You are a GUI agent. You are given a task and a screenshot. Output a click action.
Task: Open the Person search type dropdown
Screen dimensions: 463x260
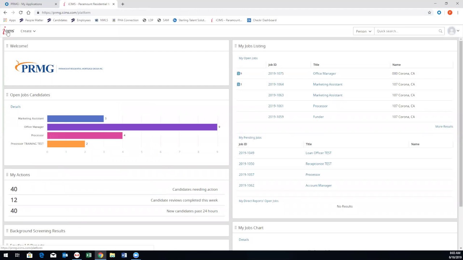pos(364,31)
